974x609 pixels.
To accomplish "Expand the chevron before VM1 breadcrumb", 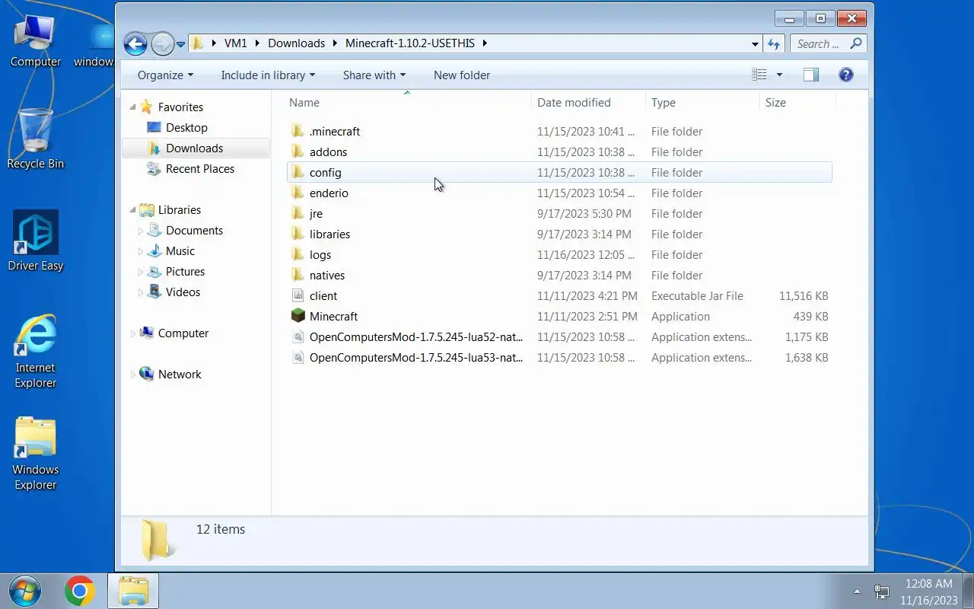I will [x=214, y=43].
